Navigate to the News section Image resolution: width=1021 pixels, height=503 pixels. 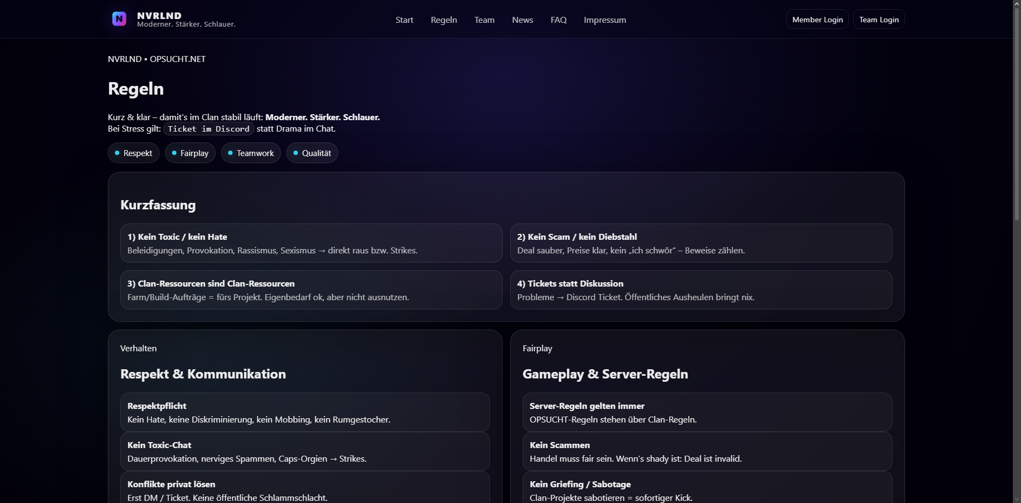pyautogui.click(x=522, y=20)
